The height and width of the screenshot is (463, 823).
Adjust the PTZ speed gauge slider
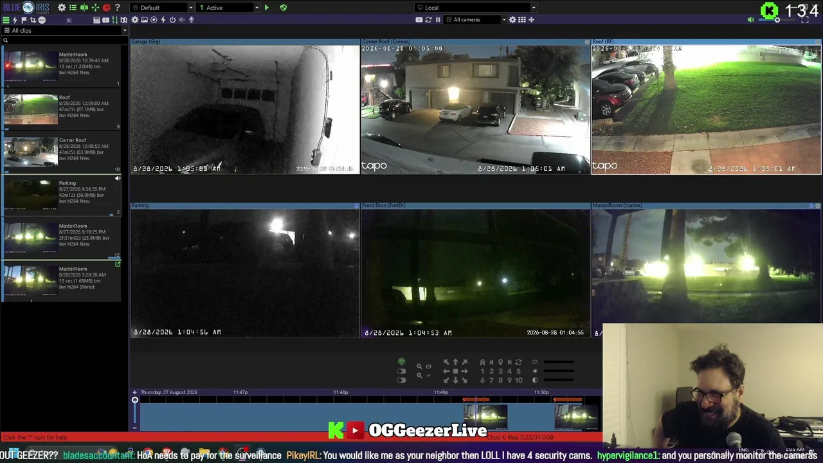(x=559, y=362)
